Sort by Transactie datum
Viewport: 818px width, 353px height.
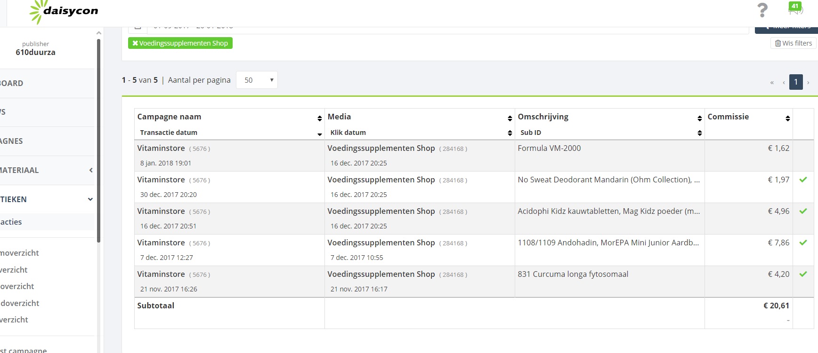click(320, 134)
